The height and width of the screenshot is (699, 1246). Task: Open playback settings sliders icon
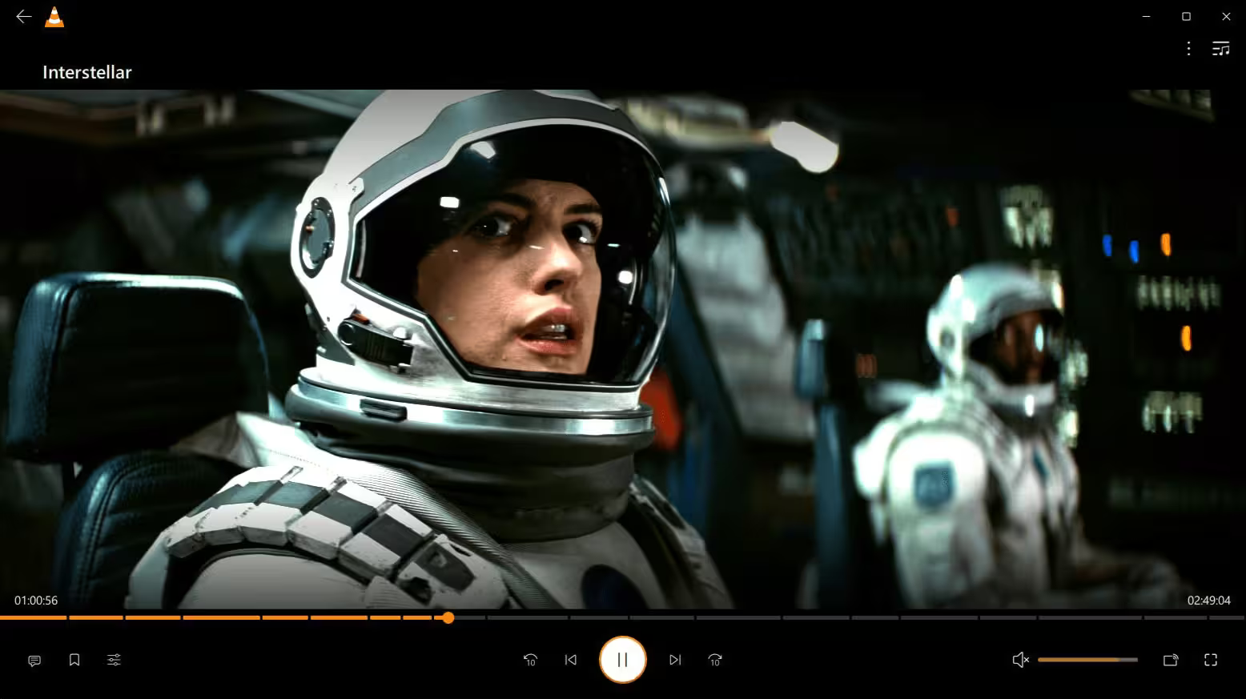[x=114, y=660]
